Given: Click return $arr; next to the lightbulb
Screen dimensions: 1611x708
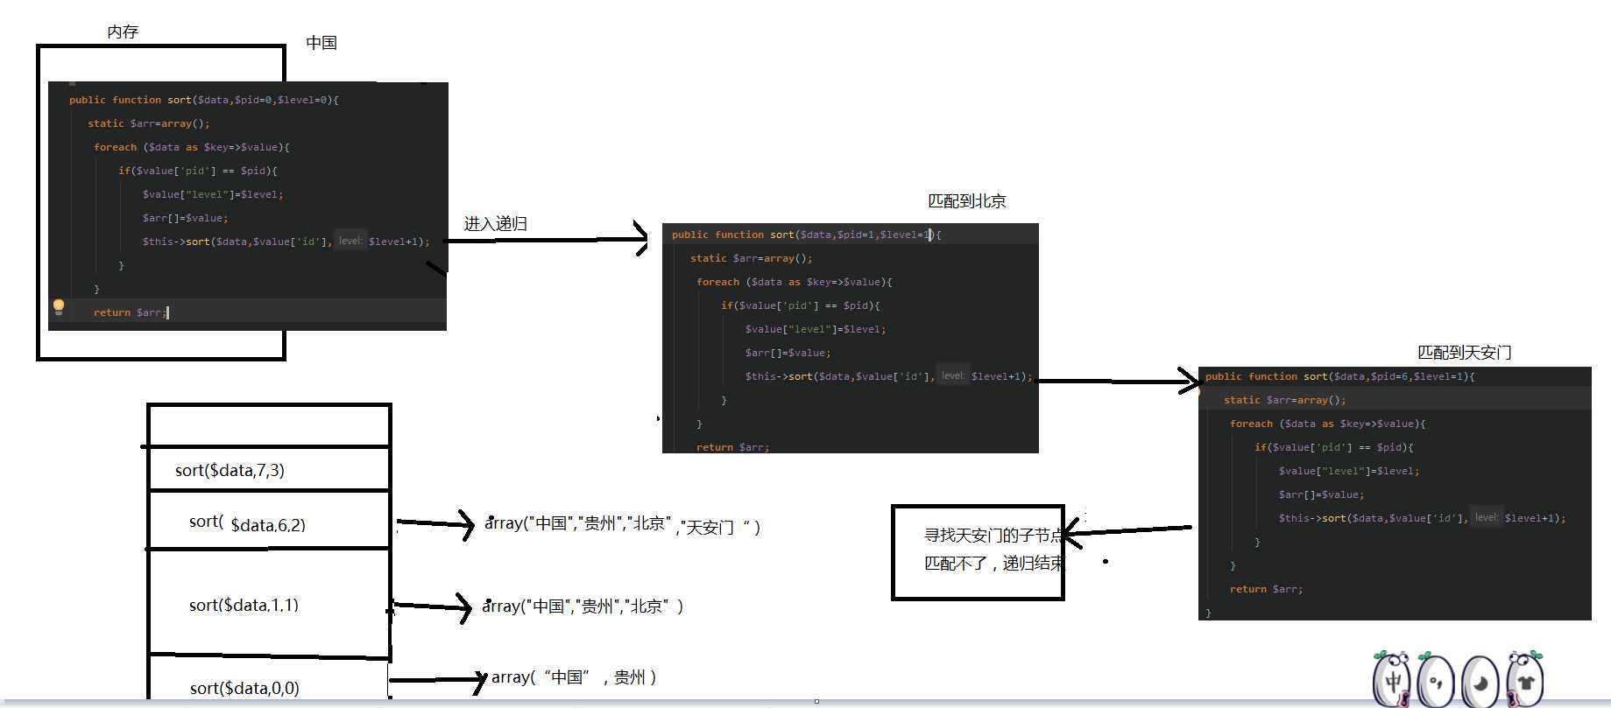Looking at the screenshot, I should click(130, 312).
